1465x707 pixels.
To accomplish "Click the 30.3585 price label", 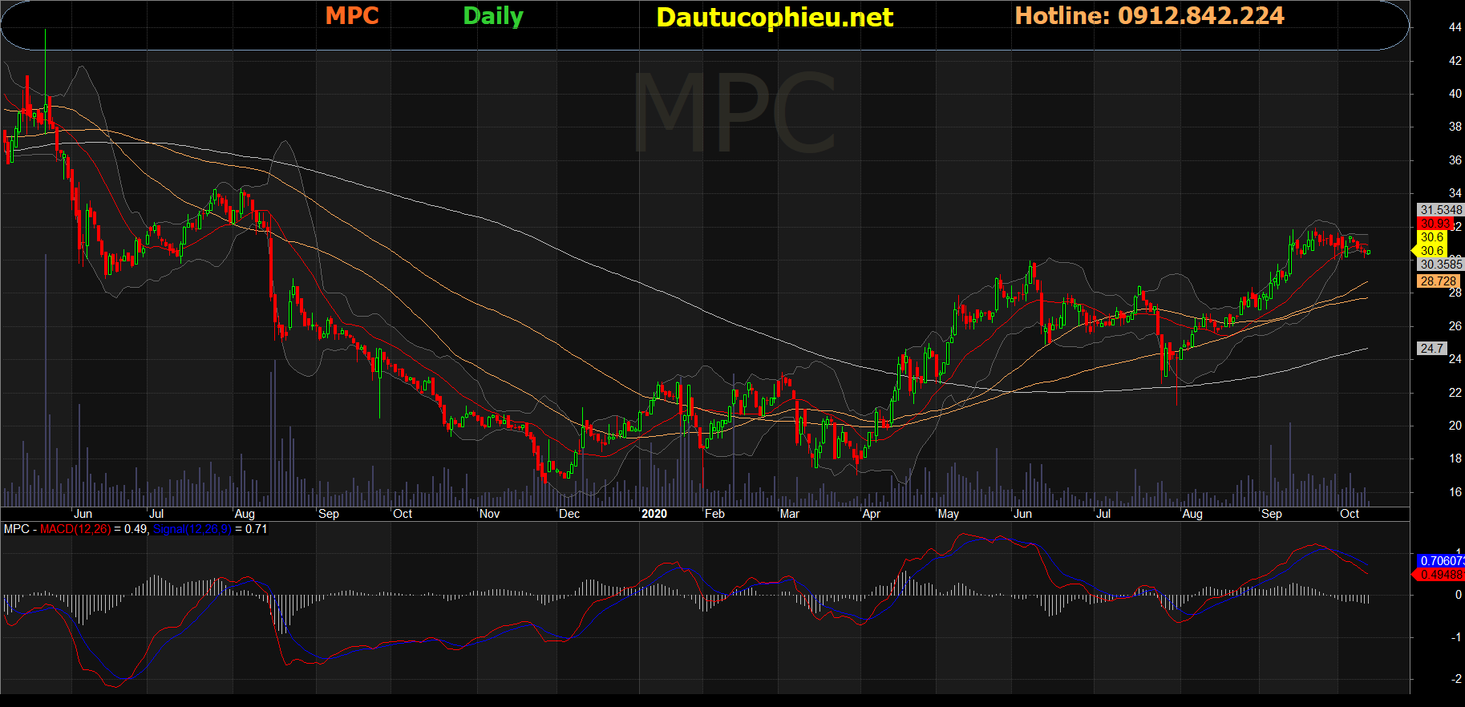I will click(x=1441, y=264).
